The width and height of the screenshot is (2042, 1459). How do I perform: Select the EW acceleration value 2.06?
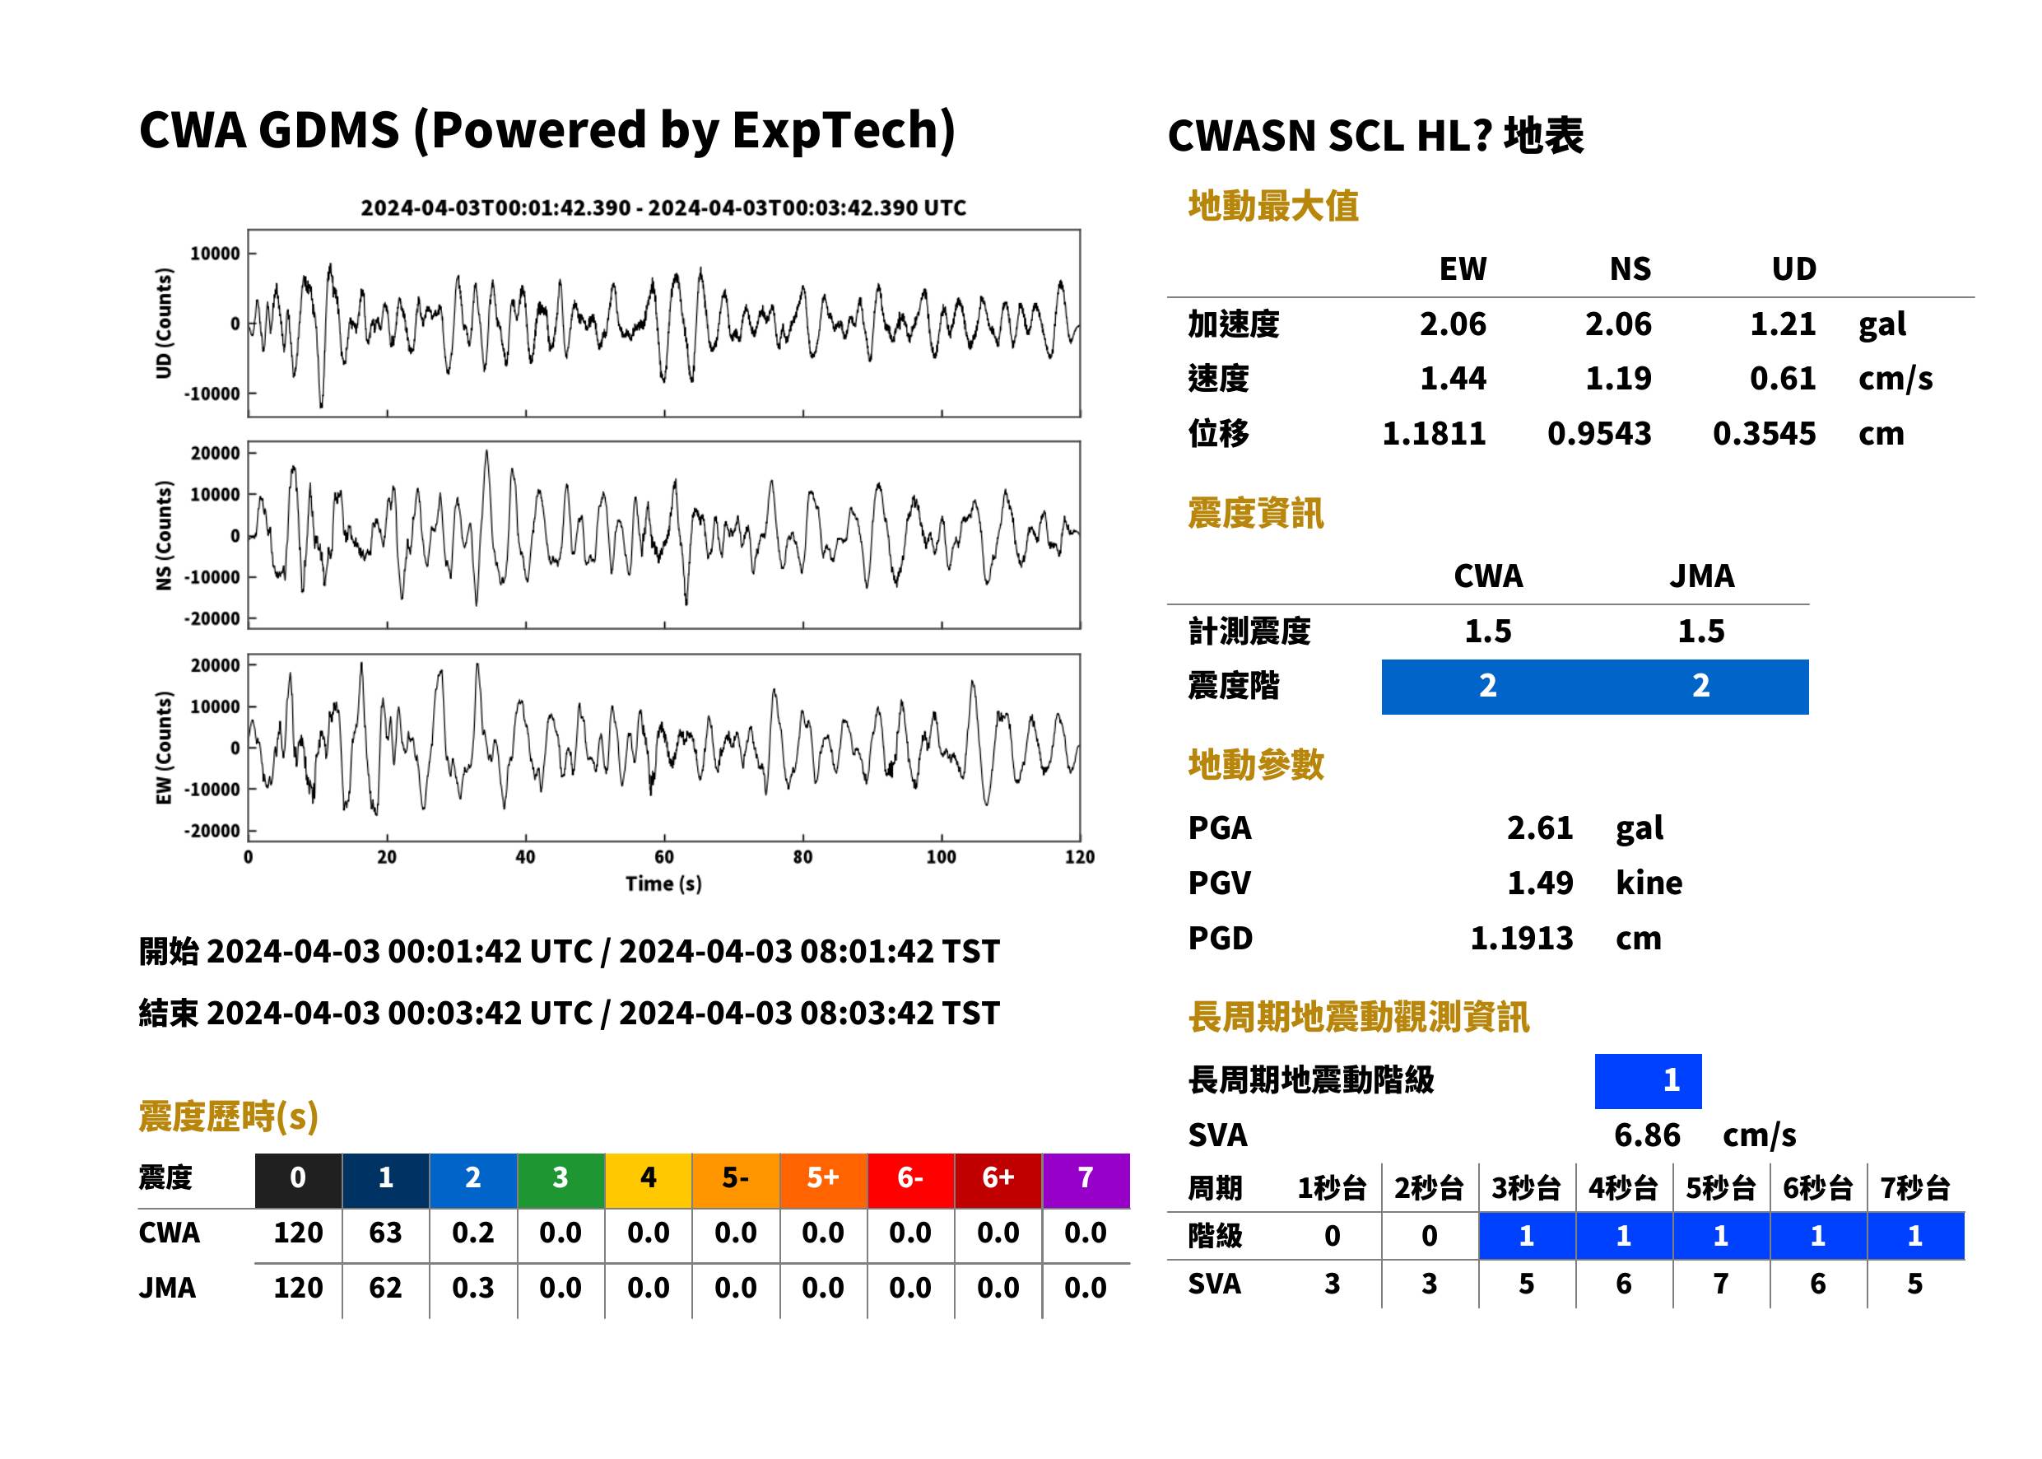(x=1452, y=324)
